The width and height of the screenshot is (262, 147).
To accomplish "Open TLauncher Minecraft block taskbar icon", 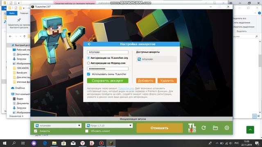I will [111, 143].
